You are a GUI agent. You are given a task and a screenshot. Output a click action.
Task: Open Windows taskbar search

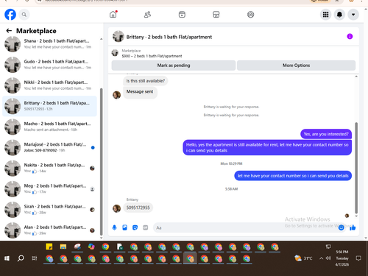(x=21, y=258)
